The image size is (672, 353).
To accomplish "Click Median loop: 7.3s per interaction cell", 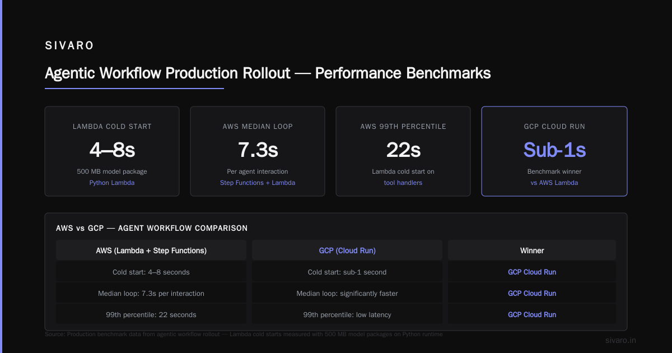I will pyautogui.click(x=151, y=294).
